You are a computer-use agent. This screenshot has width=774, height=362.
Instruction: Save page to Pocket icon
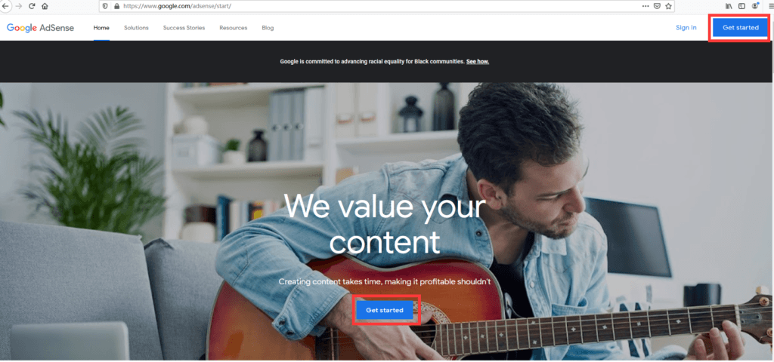(658, 6)
